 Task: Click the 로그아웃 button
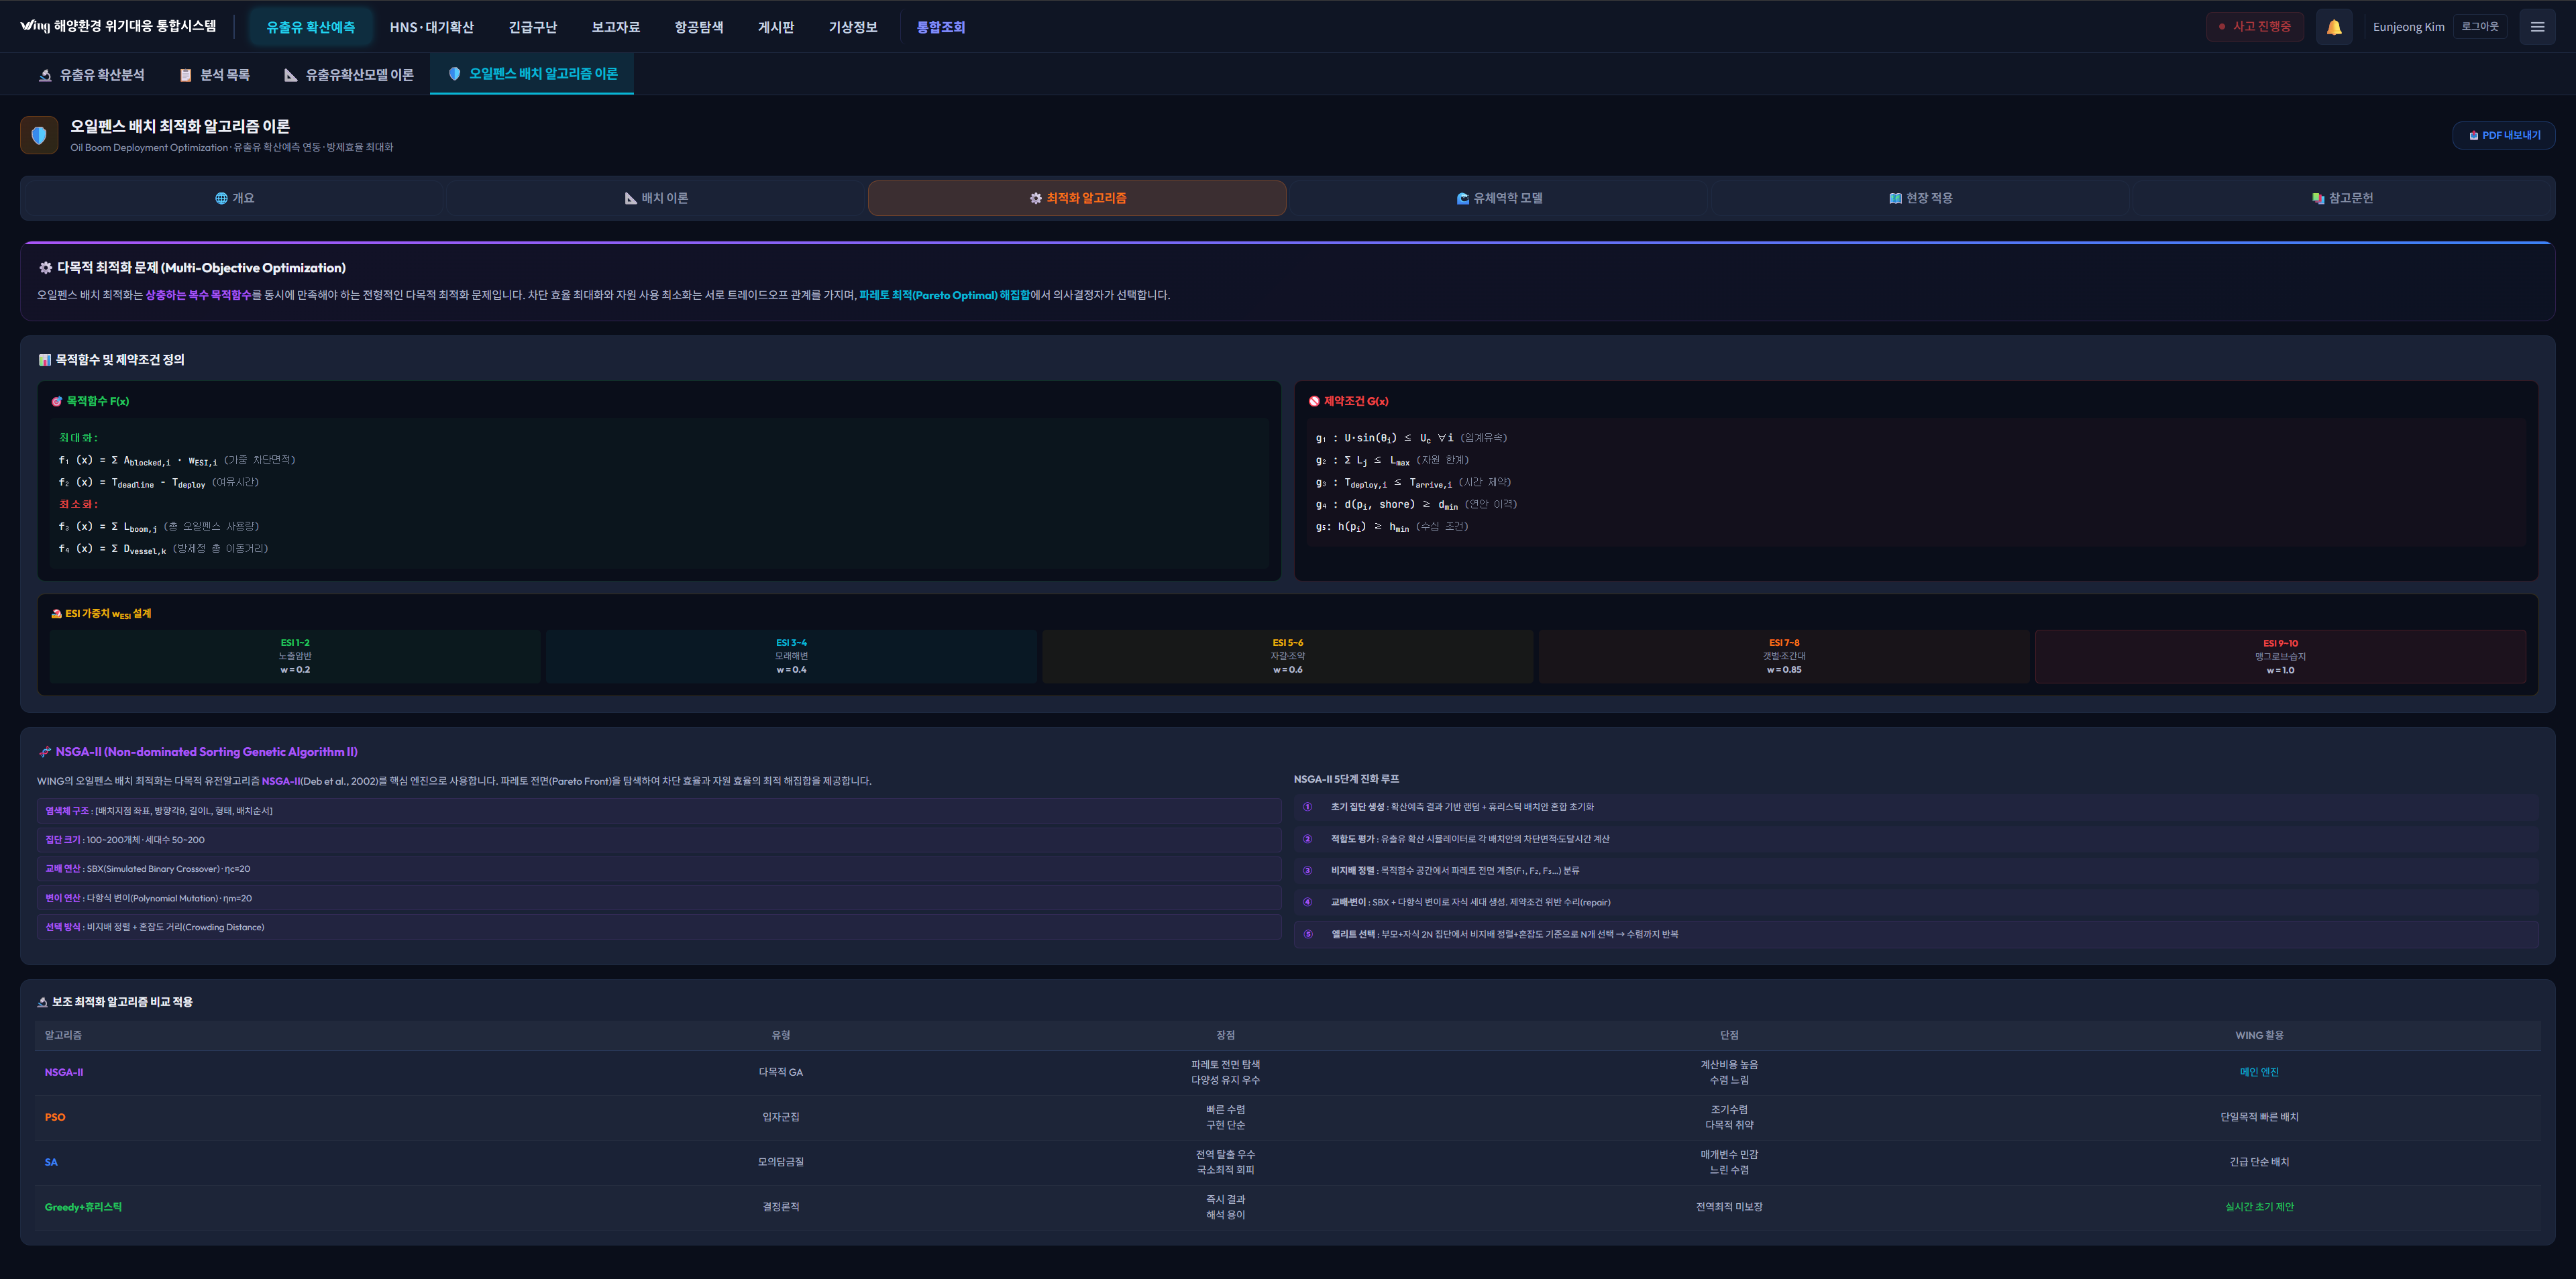[2479, 27]
